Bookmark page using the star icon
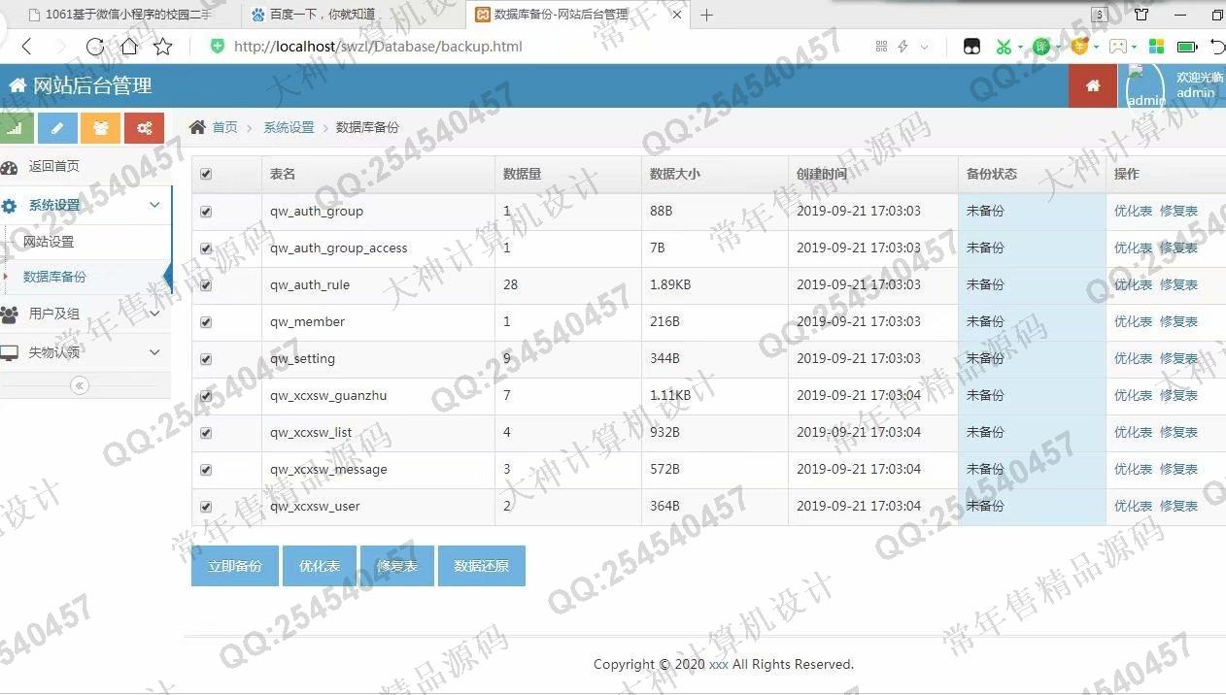Viewport: 1226px width, 695px height. click(x=163, y=47)
